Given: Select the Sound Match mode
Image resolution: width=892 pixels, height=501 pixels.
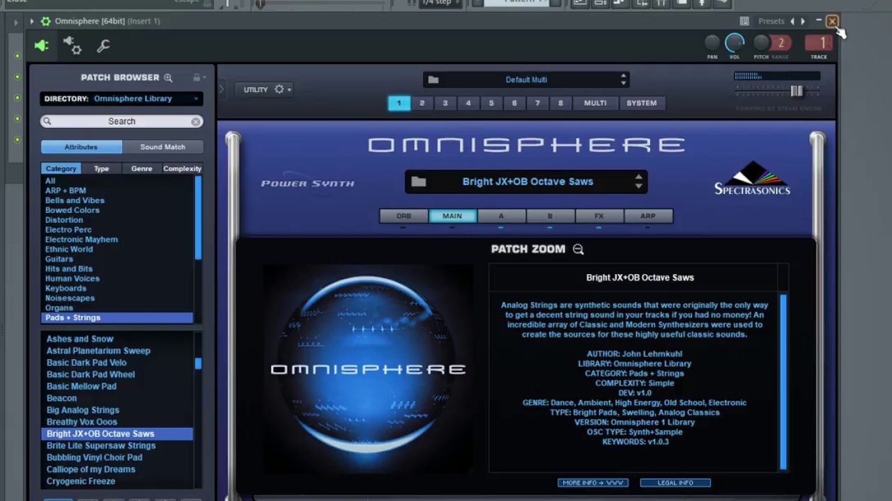Looking at the screenshot, I should 162,147.
